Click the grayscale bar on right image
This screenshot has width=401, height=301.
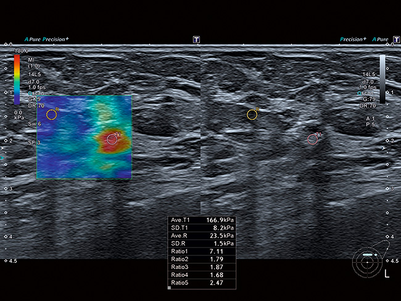[x=382, y=78]
